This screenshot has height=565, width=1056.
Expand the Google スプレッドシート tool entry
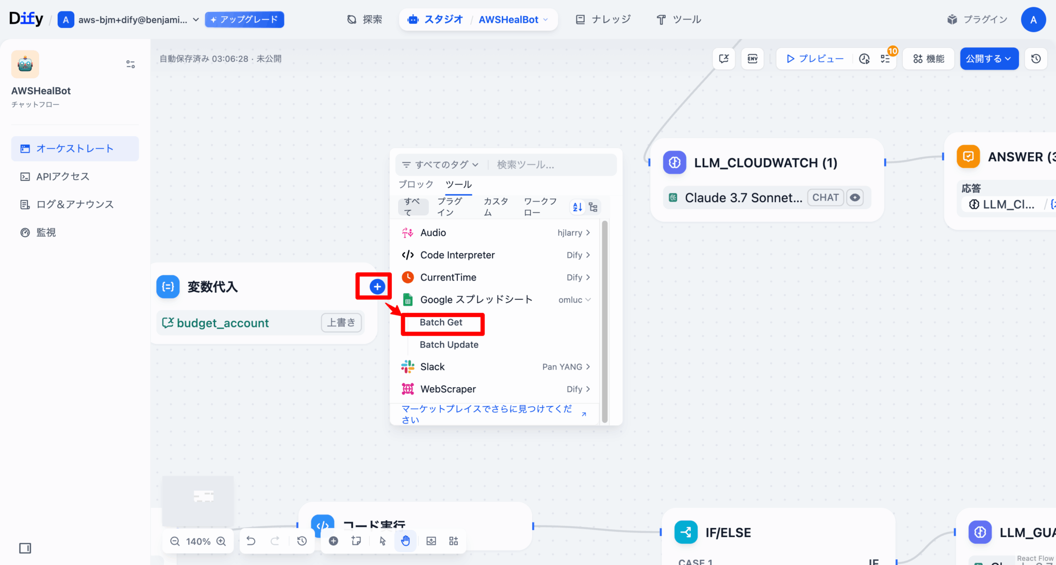click(574, 300)
